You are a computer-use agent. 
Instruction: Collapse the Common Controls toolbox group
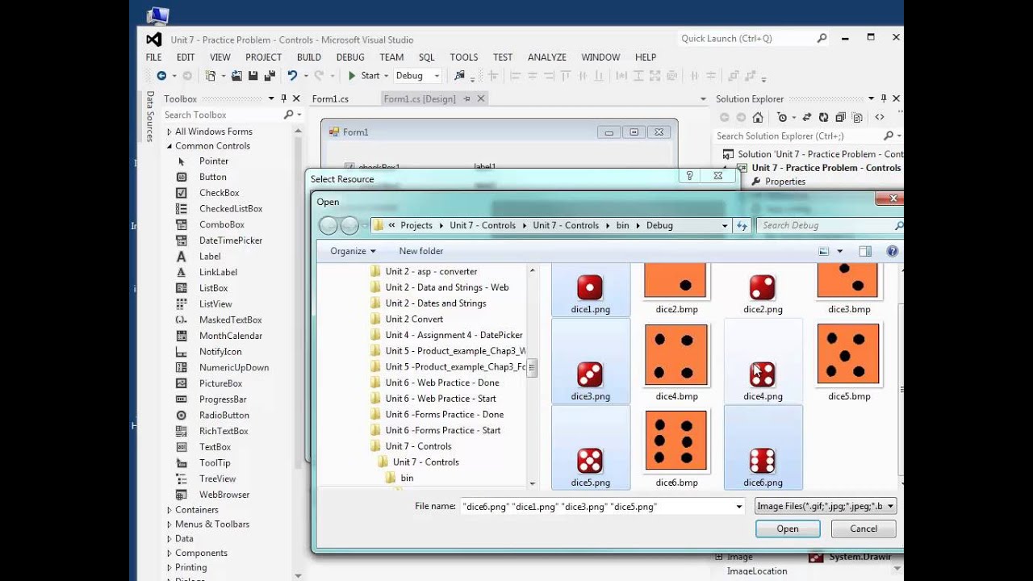click(x=169, y=146)
